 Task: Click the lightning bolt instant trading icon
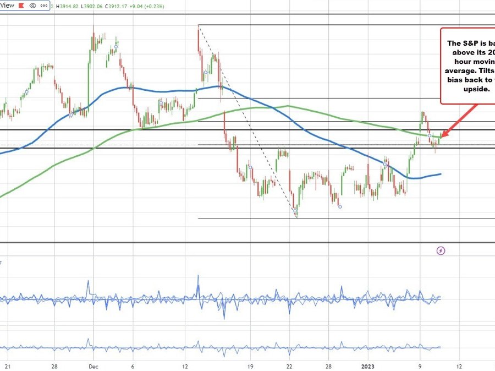pos(442,250)
